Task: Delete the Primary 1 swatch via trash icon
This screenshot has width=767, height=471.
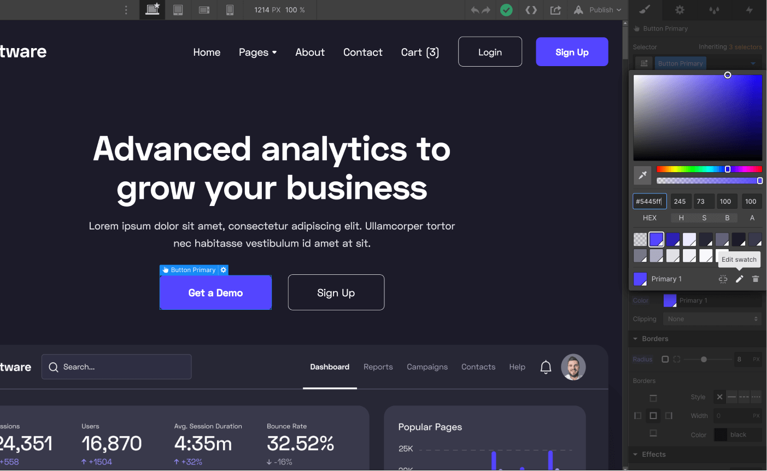Action: (756, 279)
